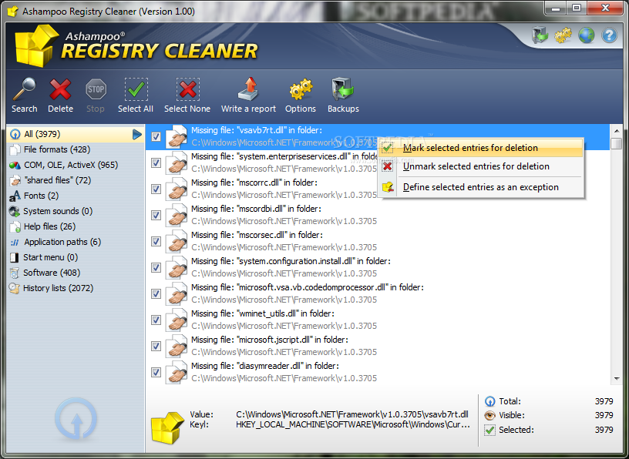
Task: Click the circular arrow logo in sidebar bottom
Action: pos(76,418)
